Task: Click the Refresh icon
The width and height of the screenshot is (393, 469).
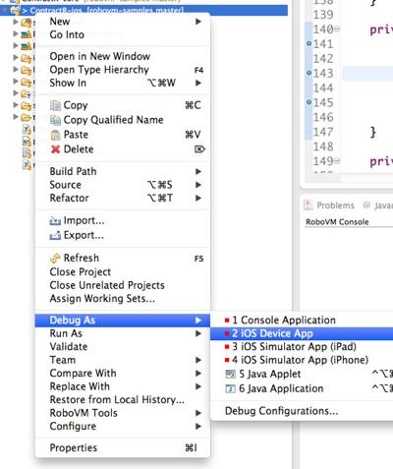Action: [x=55, y=259]
